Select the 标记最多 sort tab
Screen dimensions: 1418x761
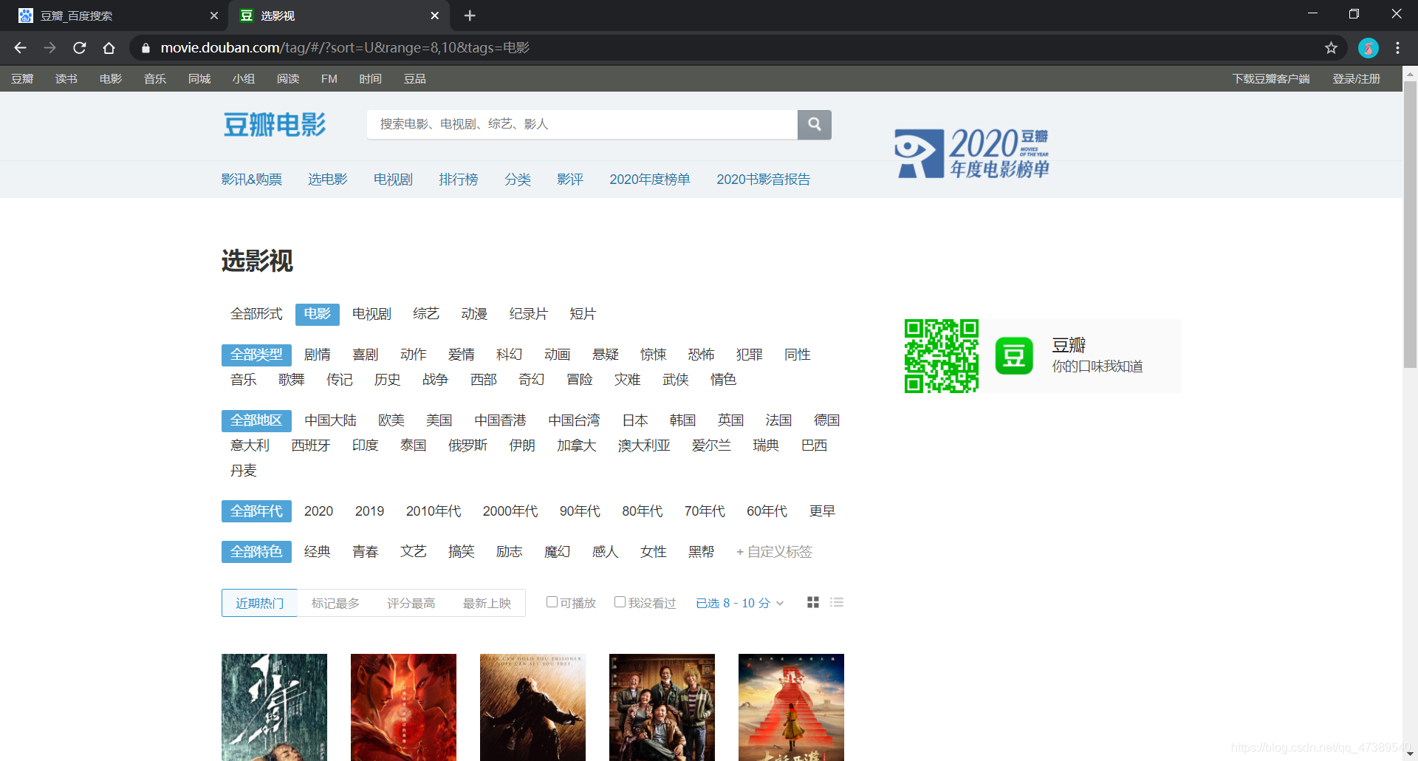click(335, 604)
